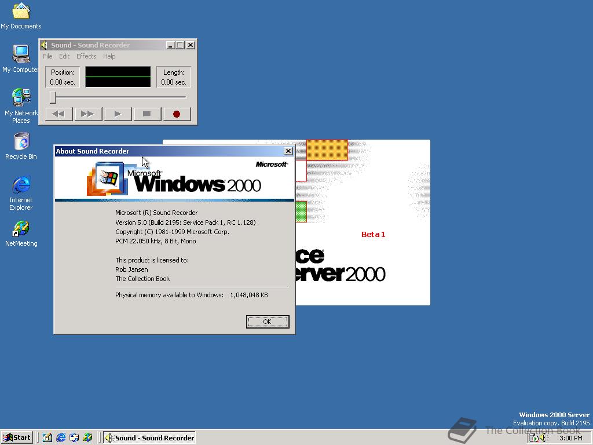
Task: Click OK in About Sound Recorder dialog
Action: [x=268, y=322]
